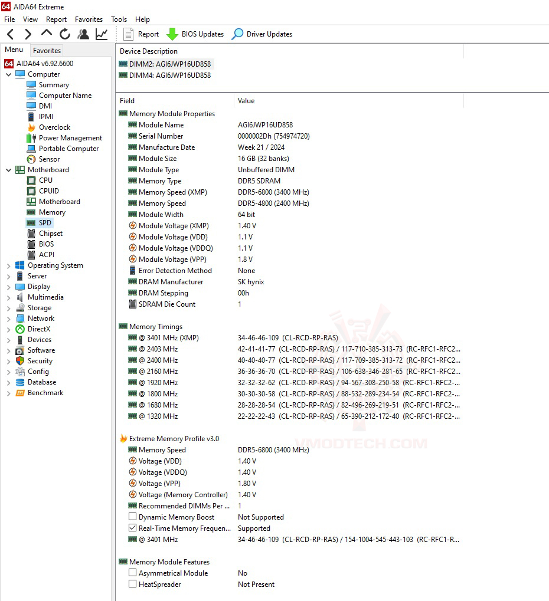This screenshot has height=601, width=549.
Task: Select Summary in the tree
Action: click(x=54, y=85)
